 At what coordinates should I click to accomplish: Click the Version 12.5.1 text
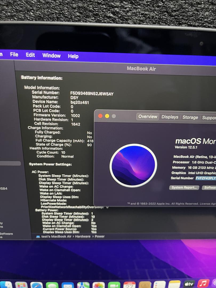pos(186,147)
